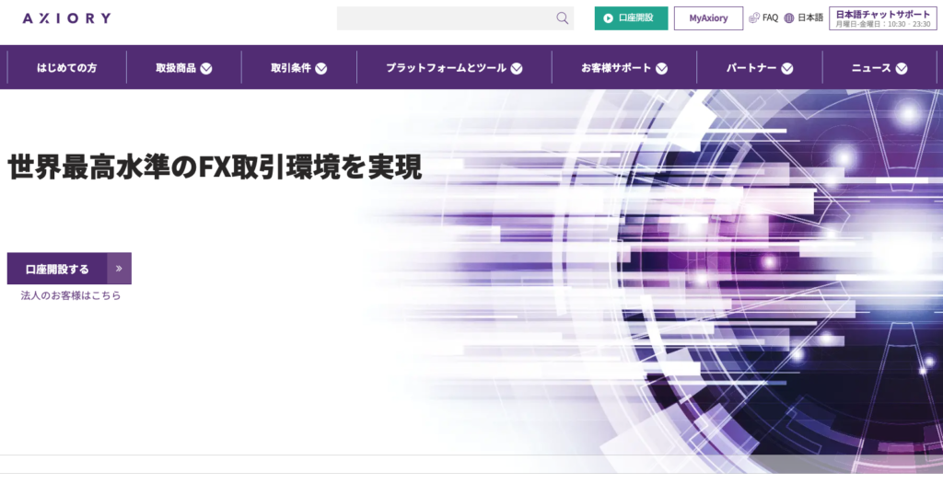Open 日本語チャットサポート chat box
The image size is (943, 495).
pyautogui.click(x=883, y=18)
